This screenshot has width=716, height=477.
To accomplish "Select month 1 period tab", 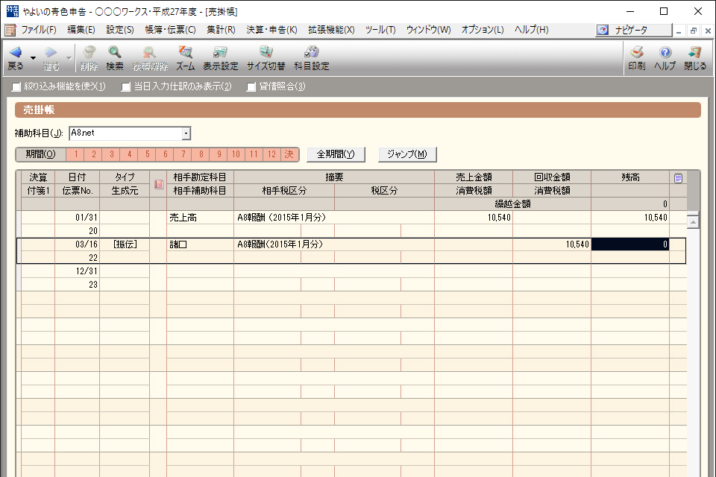I will click(x=76, y=154).
